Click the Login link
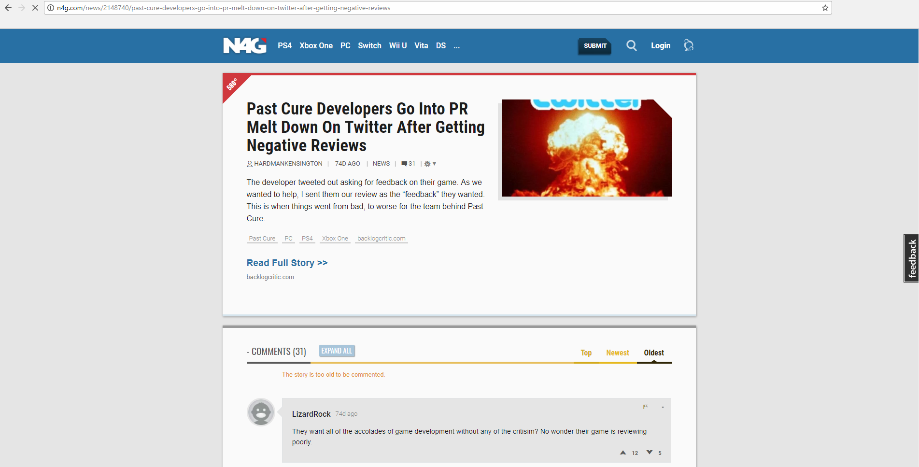 [661, 45]
